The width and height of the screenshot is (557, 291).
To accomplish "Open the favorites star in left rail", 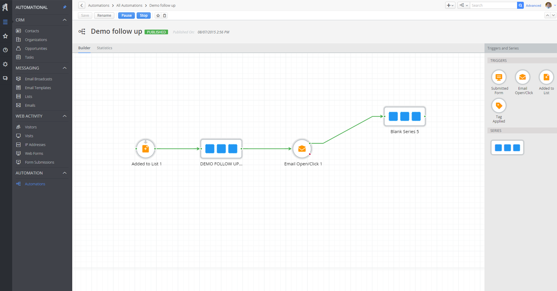I will pyautogui.click(x=5, y=36).
